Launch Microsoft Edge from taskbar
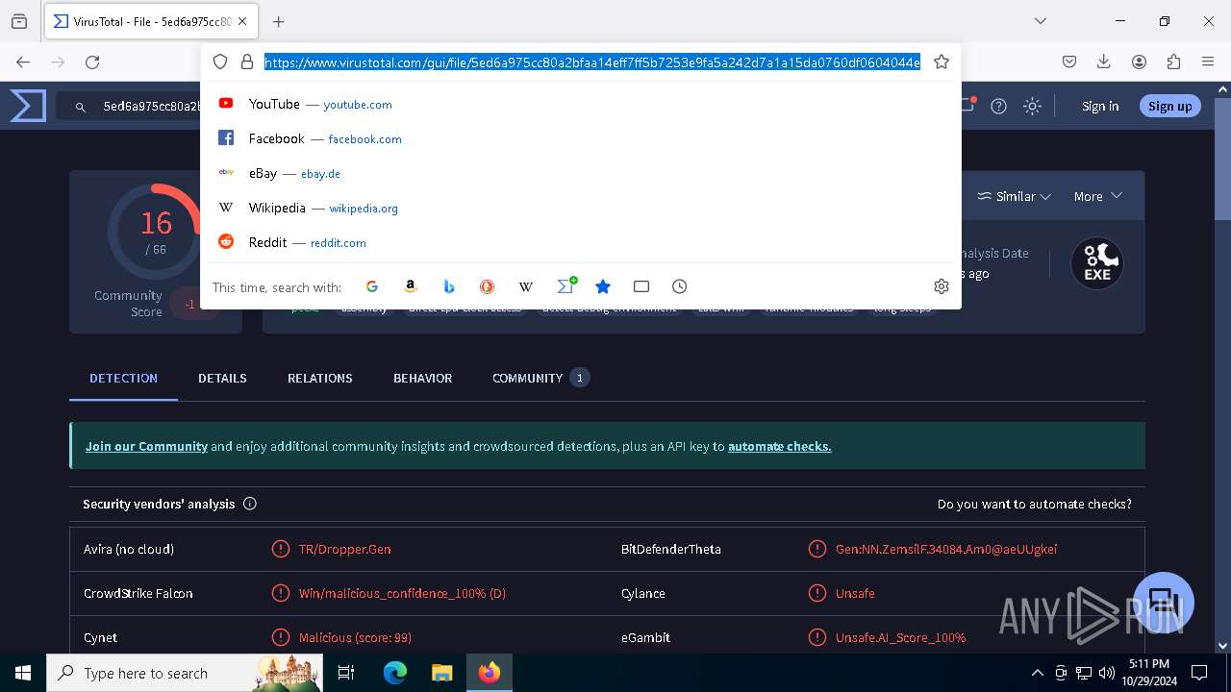This screenshot has height=692, width=1231. pyautogui.click(x=395, y=673)
